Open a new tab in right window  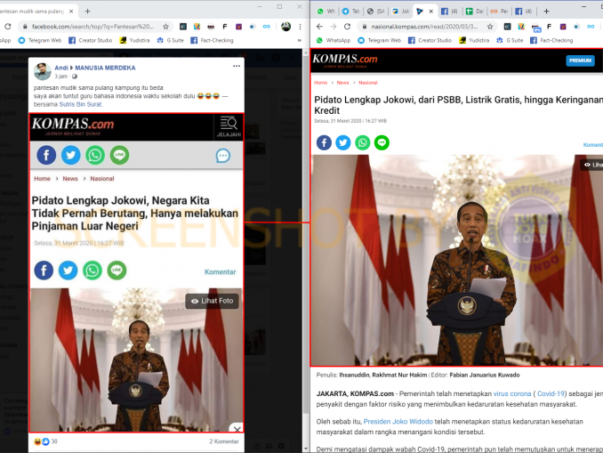(546, 12)
